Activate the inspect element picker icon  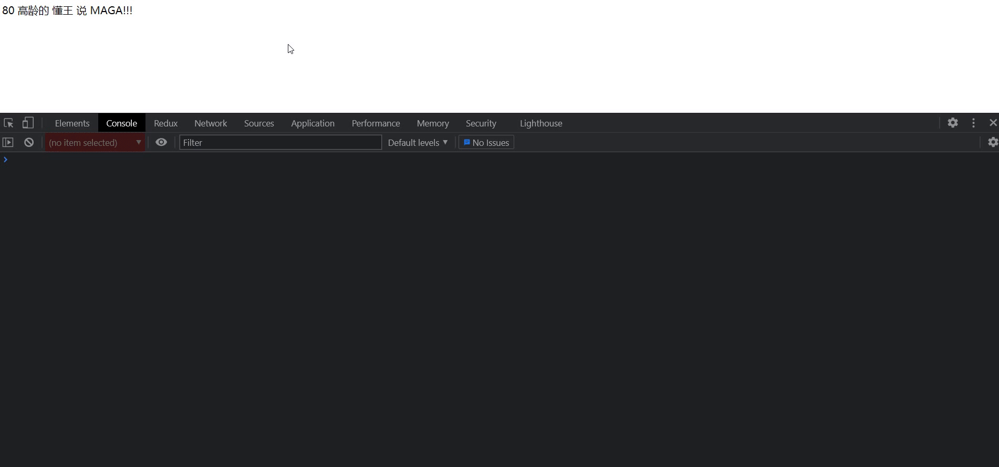tap(8, 123)
